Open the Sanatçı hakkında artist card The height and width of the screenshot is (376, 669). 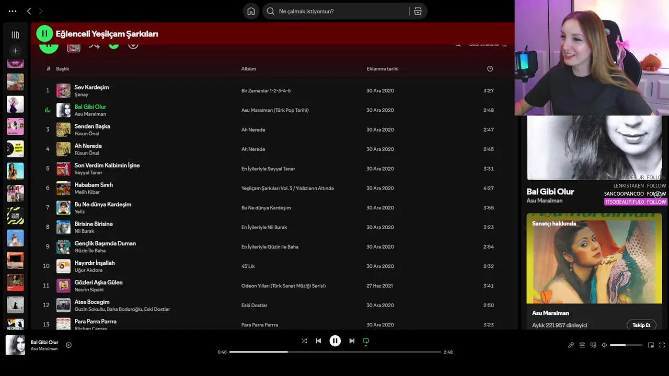(594, 272)
